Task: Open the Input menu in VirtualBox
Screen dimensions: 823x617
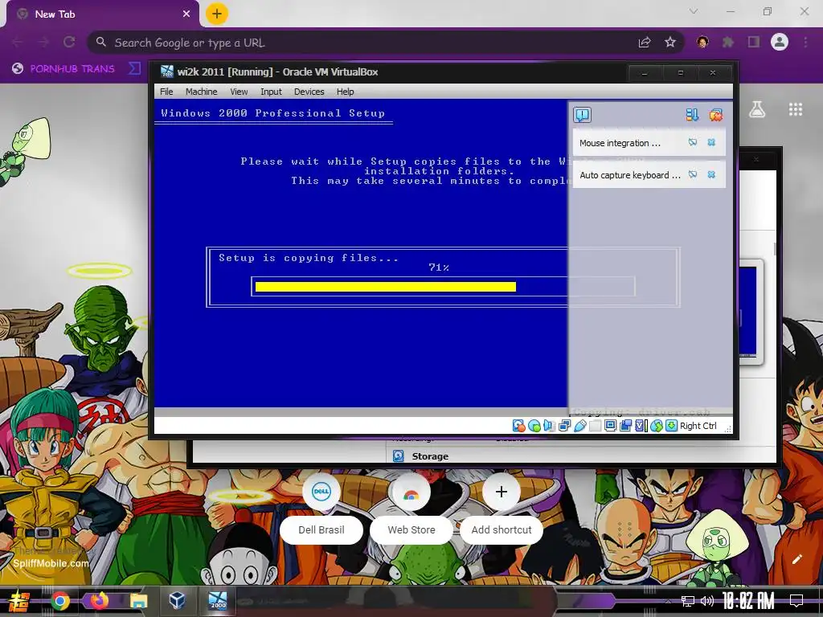Action: 271,92
